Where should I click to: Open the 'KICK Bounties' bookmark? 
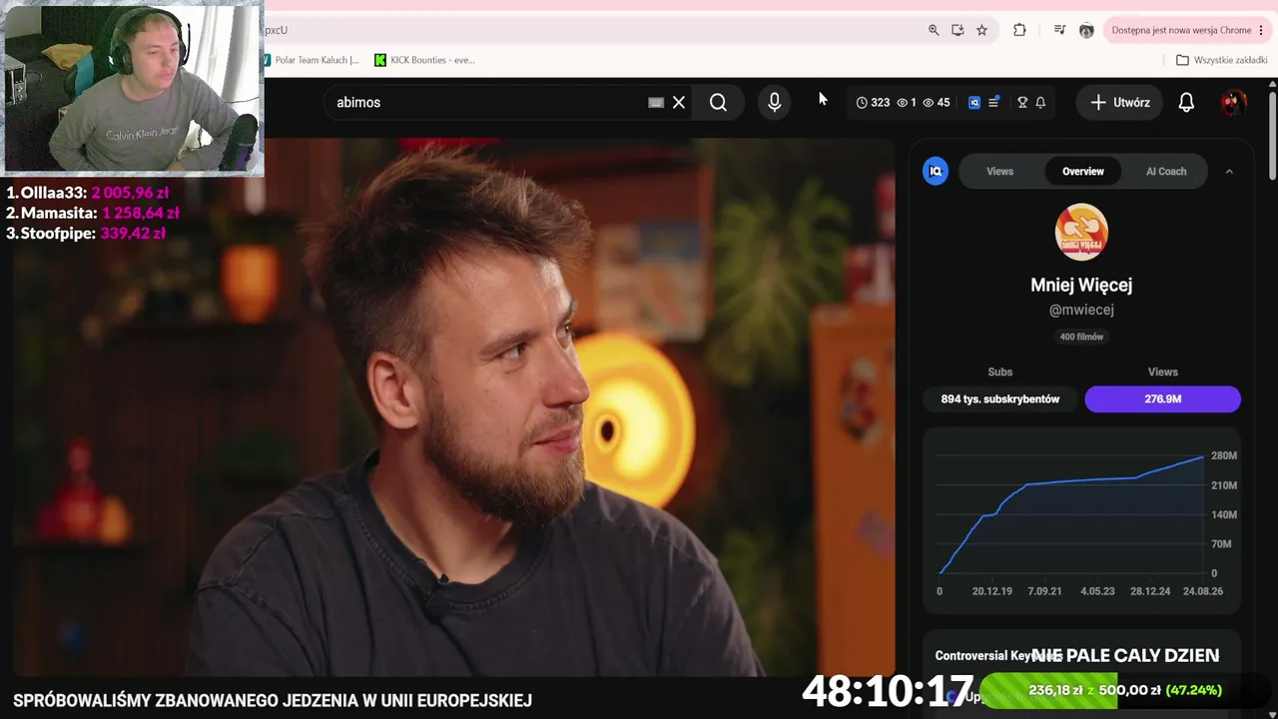point(424,60)
